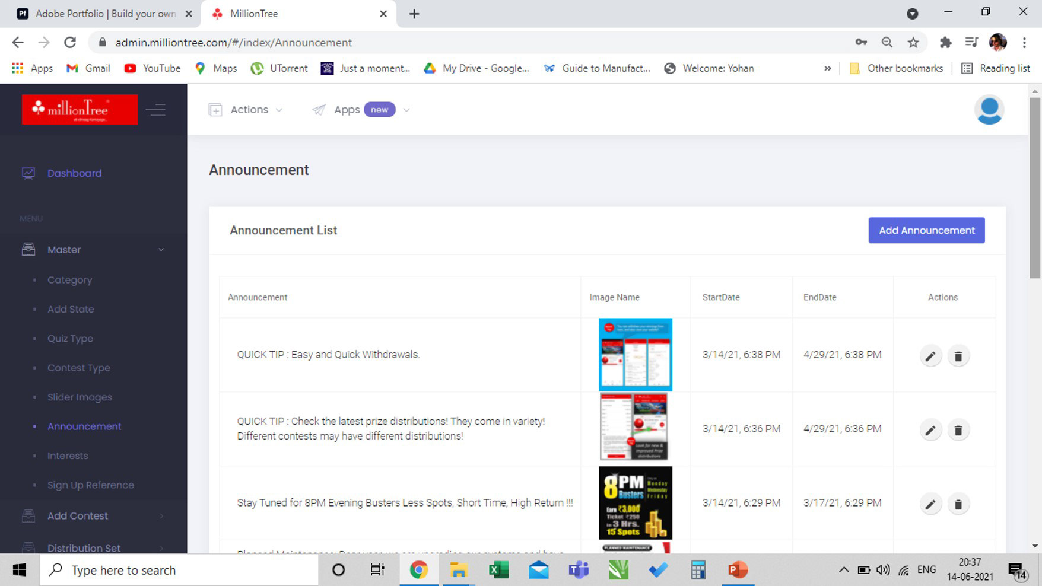Edit the Easy and Quick Withdrawals announcement
Viewport: 1042px width, 586px height.
(930, 356)
